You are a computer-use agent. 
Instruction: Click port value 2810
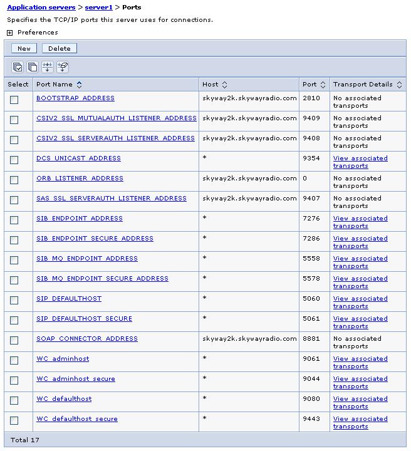[311, 98]
